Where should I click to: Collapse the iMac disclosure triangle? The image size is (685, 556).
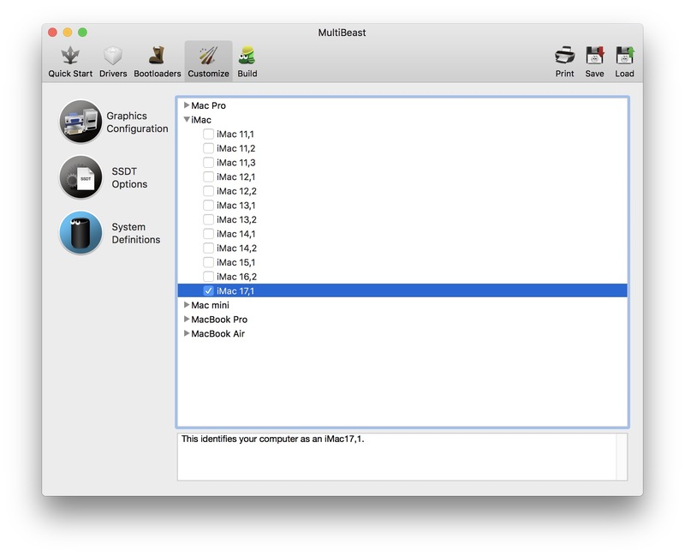click(187, 119)
